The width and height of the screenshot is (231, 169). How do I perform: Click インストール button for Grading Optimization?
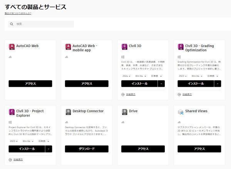[196, 84]
